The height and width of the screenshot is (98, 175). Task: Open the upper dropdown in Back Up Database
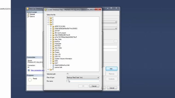point(116,22)
